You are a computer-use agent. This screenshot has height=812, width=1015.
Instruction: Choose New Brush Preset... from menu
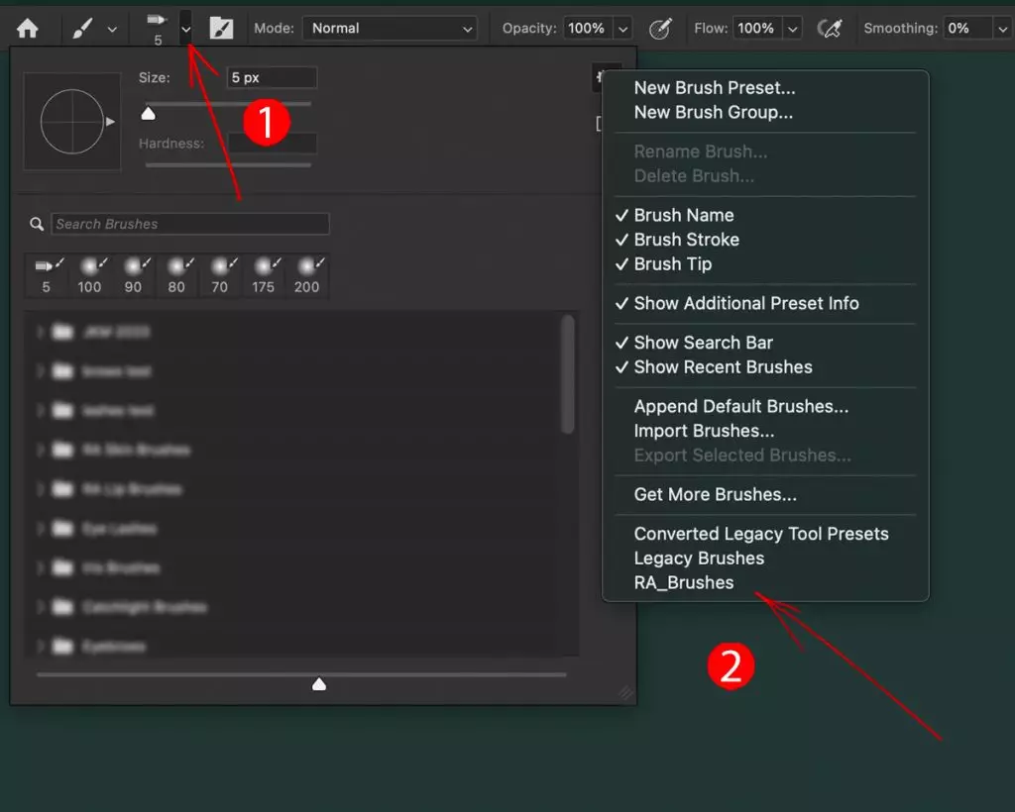coord(715,88)
